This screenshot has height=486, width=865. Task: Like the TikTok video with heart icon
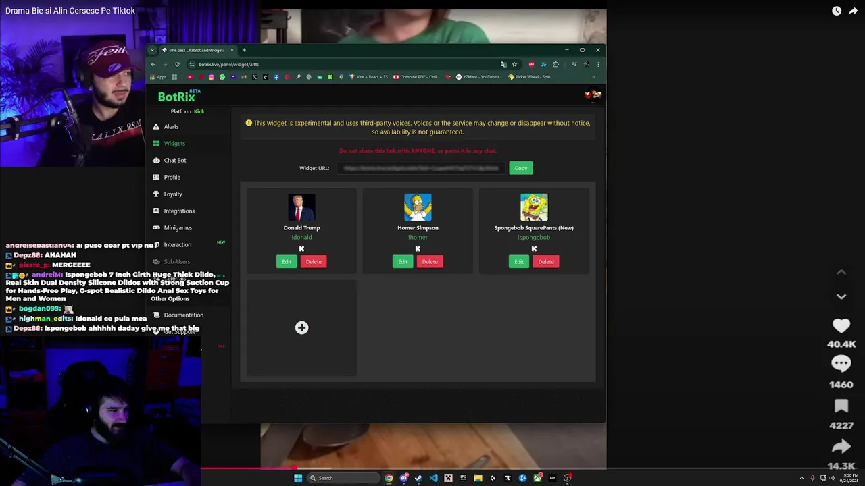pyautogui.click(x=841, y=325)
